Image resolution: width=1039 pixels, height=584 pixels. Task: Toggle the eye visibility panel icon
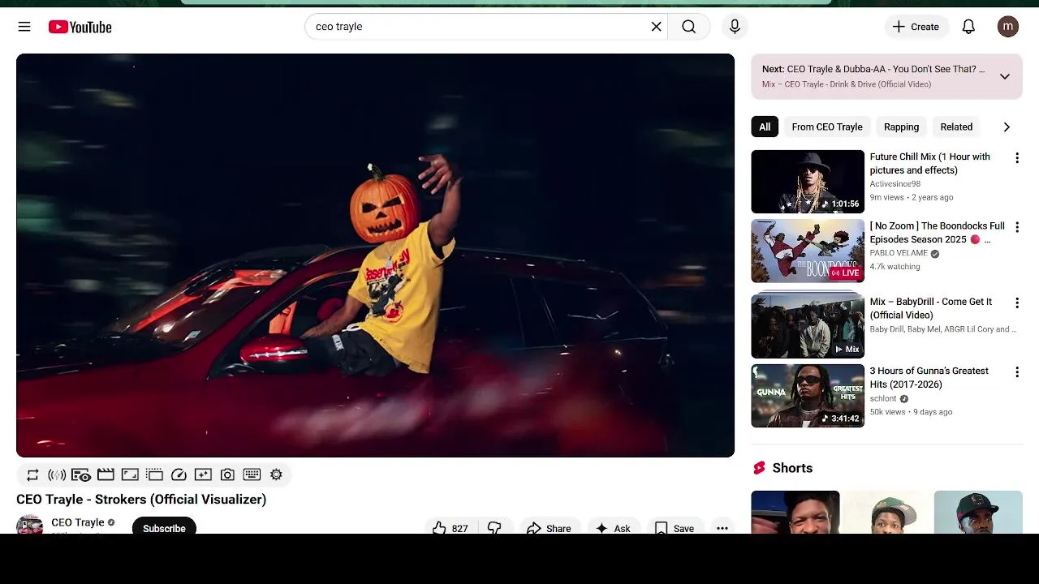click(x=81, y=474)
